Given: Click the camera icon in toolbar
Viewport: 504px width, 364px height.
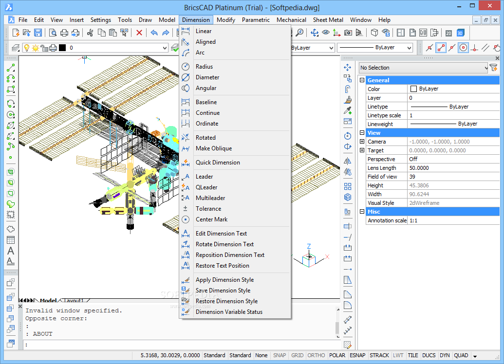Looking at the screenshot, I should tap(348, 33).
